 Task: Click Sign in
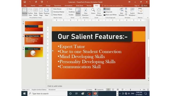click(x=137, y=6)
